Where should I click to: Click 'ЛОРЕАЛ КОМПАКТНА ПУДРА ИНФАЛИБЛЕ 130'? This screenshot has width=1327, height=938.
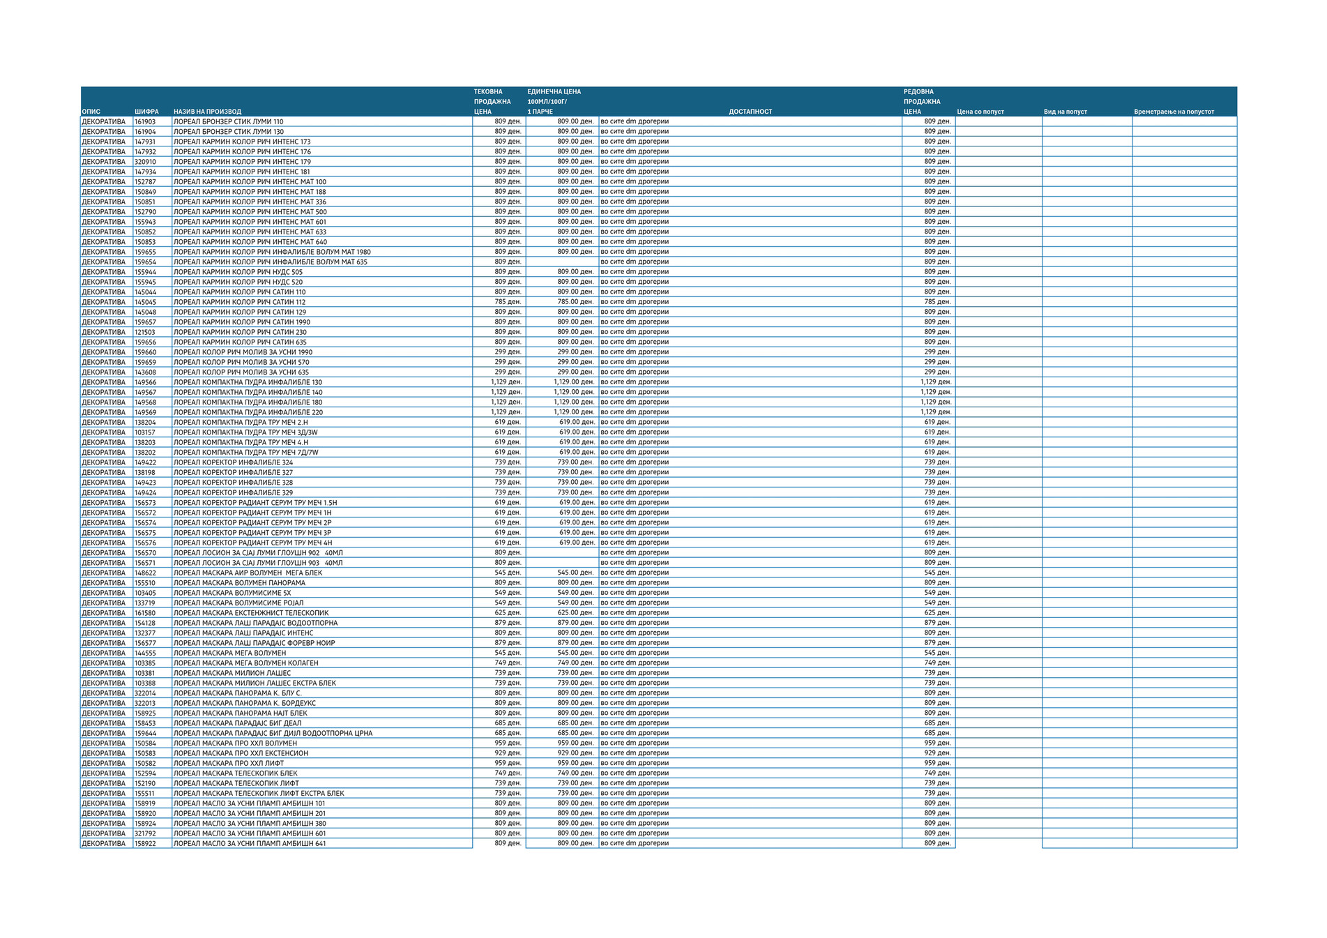click(248, 382)
